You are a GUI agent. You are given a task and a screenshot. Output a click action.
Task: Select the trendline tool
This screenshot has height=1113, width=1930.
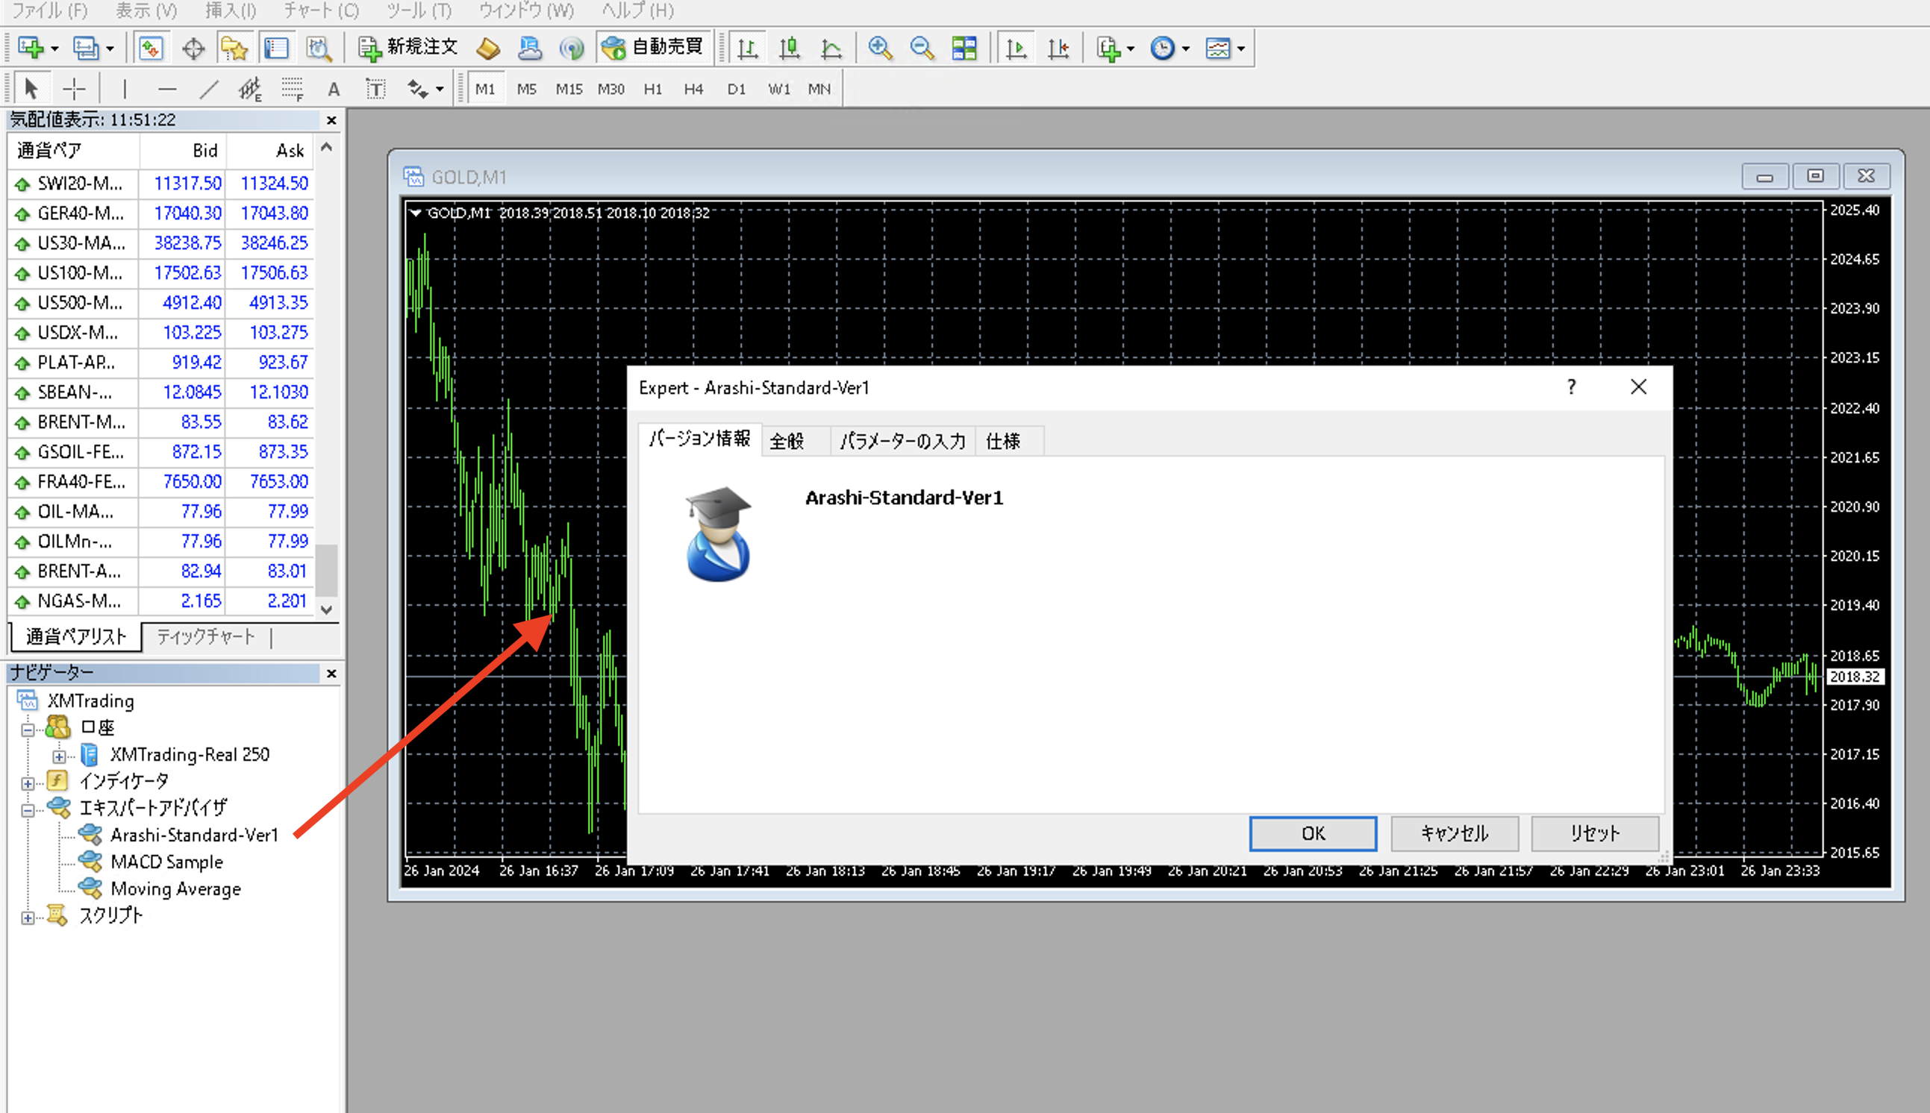[x=208, y=90]
